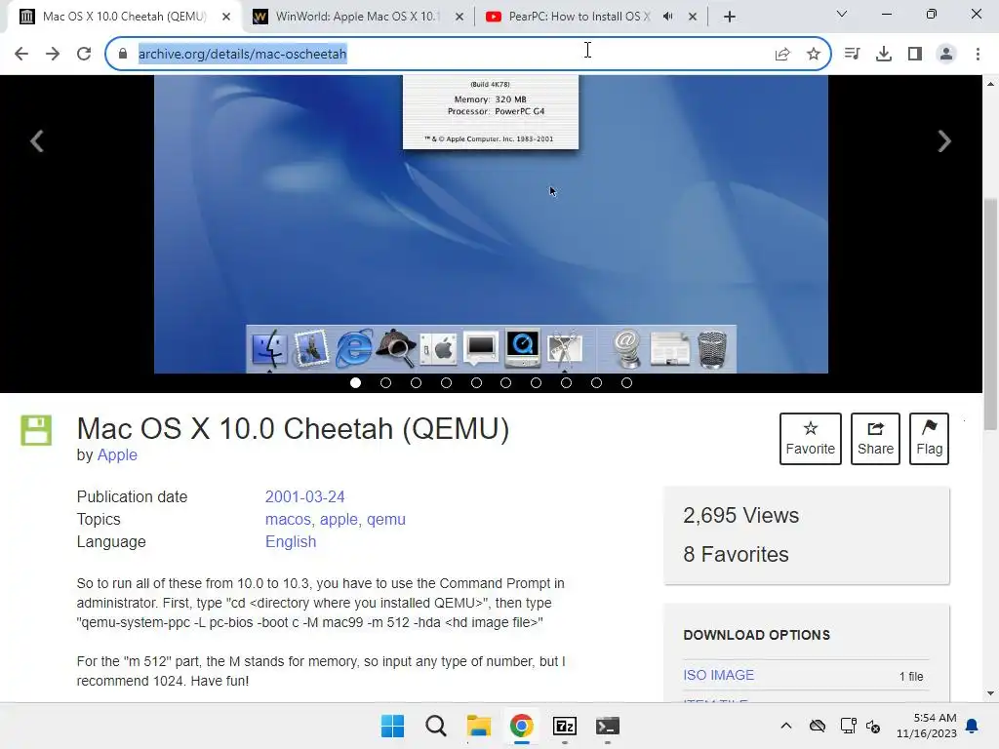Image resolution: width=999 pixels, height=749 pixels.
Task: Show hidden system tray icons
Action: click(786, 726)
